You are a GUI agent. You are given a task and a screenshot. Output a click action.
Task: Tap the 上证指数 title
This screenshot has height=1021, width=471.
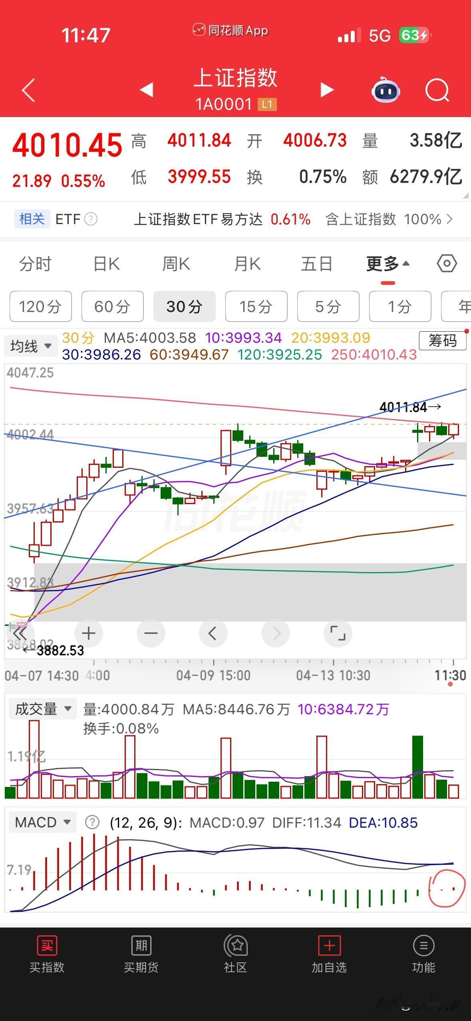pos(236,77)
